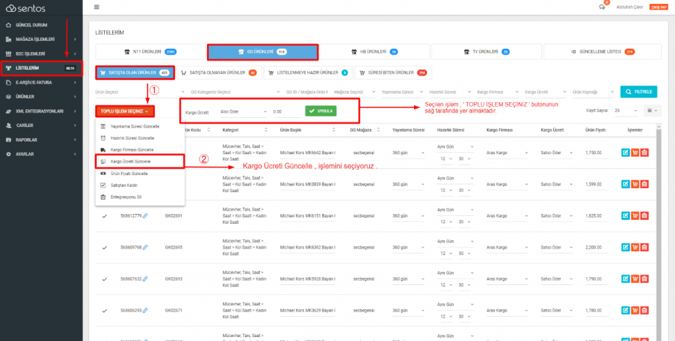Open the Alıcı Öder cargo fee dropdown
675x341 pixels.
click(244, 112)
